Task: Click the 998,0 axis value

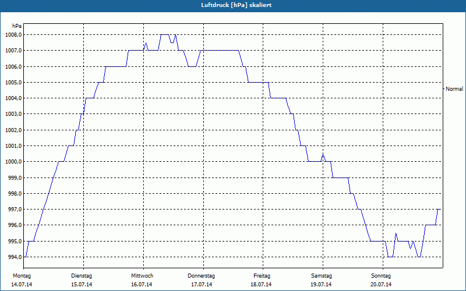Action: pos(15,194)
